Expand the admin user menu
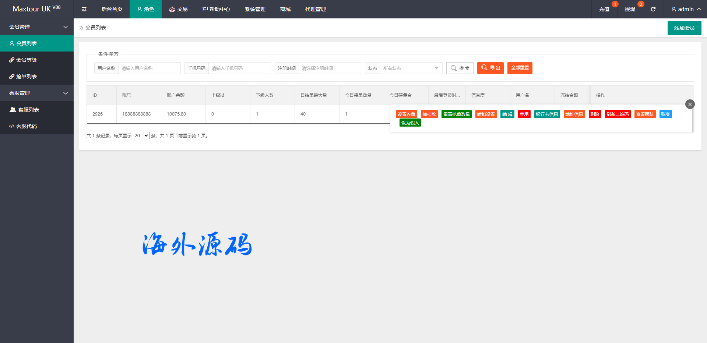The image size is (707, 343). click(x=686, y=9)
